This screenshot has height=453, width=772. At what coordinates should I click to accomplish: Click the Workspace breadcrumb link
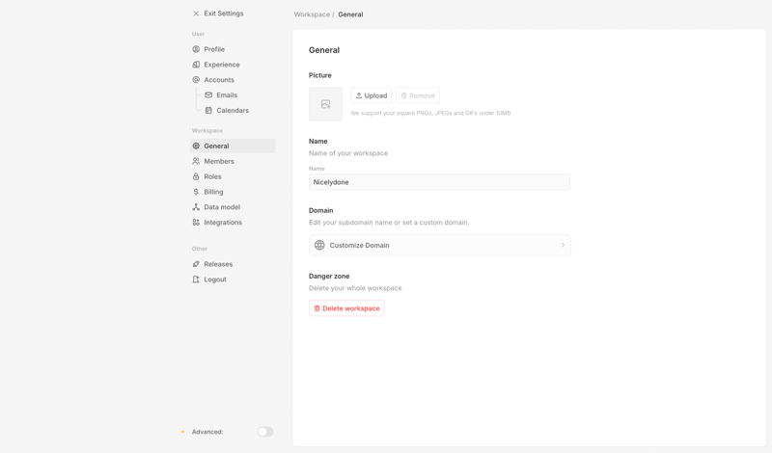312,14
